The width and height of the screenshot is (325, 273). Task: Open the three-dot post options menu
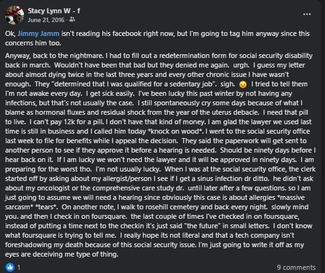pos(307,15)
